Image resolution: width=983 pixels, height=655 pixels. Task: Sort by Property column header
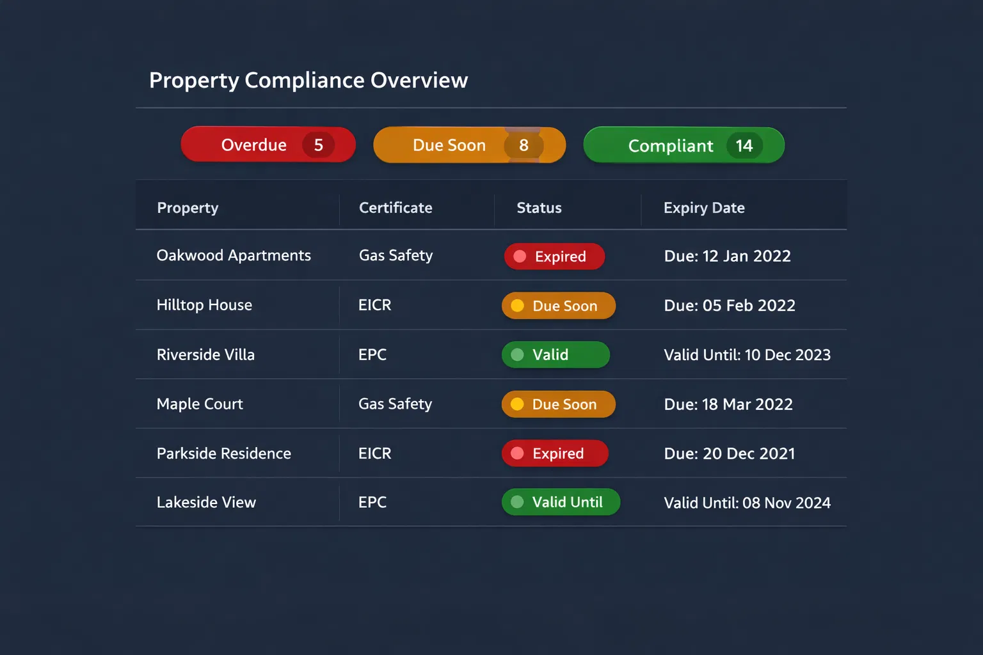(188, 208)
